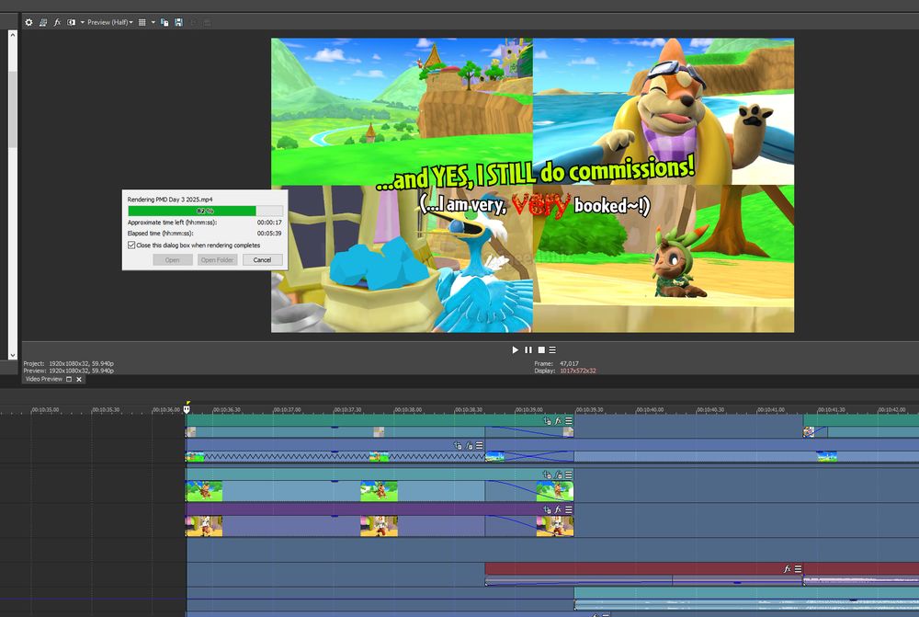Click the left panel vertical scrollbar thumb
The image size is (919, 617).
click(x=13, y=109)
